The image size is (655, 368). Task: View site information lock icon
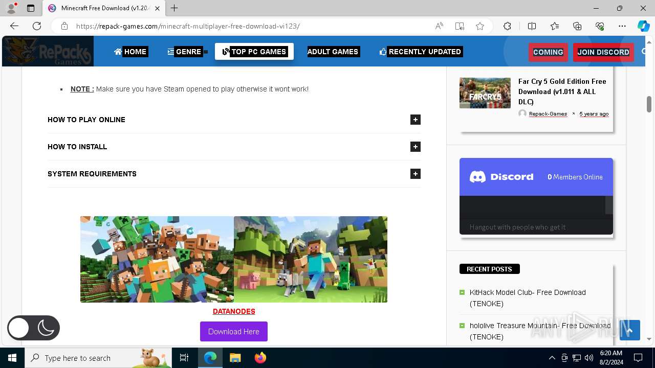tap(64, 26)
